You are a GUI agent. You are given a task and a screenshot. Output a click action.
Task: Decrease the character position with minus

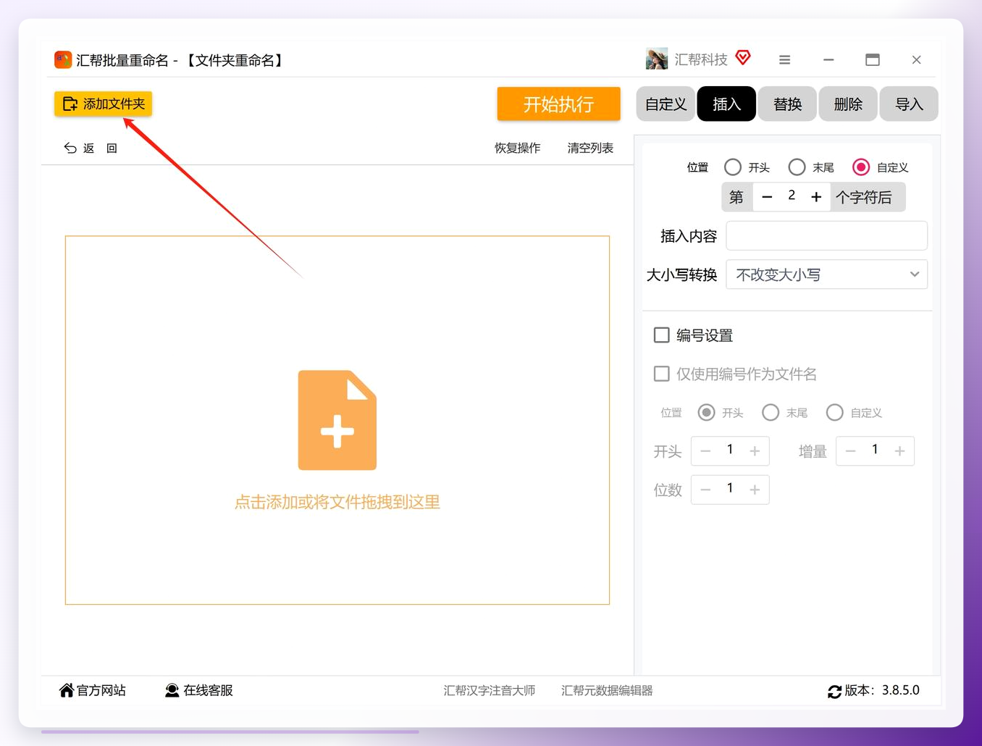point(767,197)
